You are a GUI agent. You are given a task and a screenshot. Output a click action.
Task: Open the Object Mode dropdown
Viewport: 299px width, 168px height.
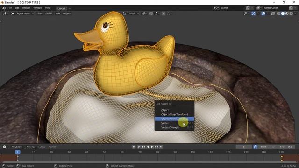22,14
